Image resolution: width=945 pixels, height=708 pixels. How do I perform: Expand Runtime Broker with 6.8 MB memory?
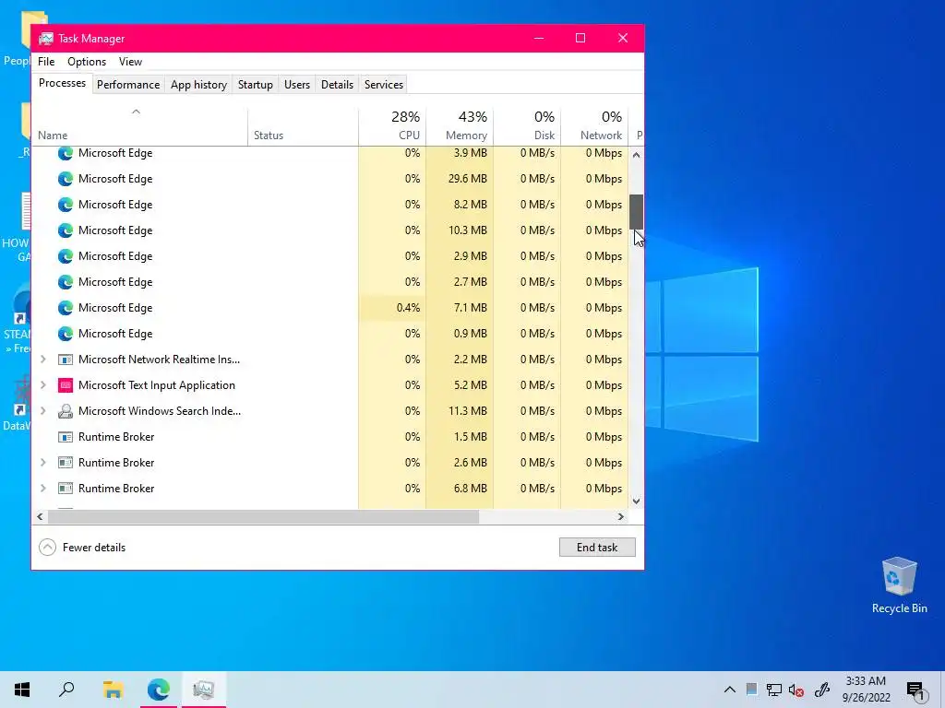coord(42,489)
